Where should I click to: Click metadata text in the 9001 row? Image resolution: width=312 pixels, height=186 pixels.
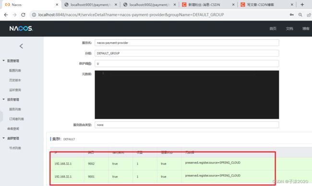pos(213,175)
